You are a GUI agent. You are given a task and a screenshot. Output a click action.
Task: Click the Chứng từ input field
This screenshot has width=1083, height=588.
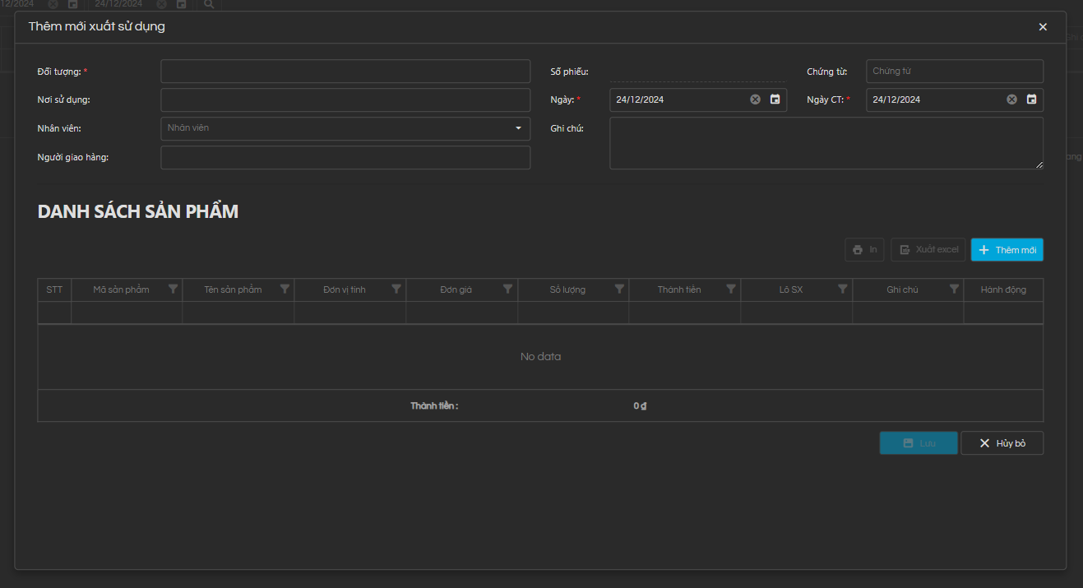(x=954, y=72)
